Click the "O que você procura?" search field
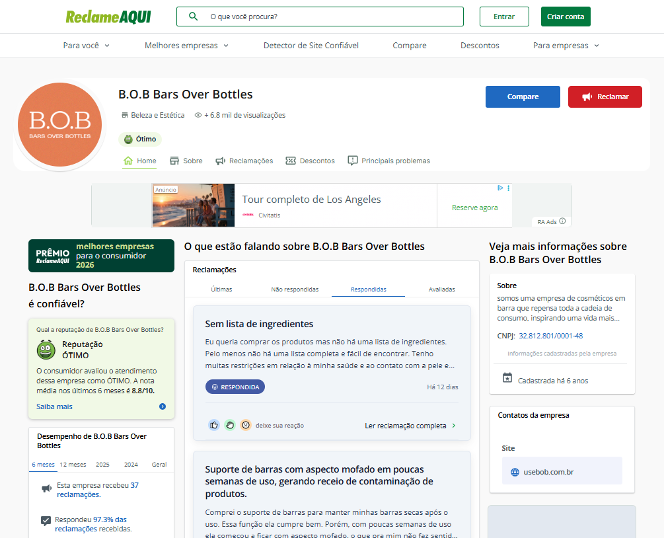664x538 pixels. pos(320,17)
